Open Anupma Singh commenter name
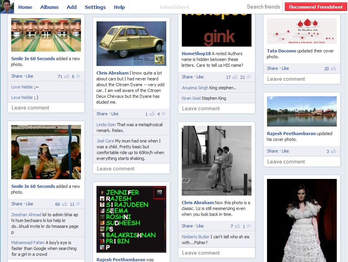 coord(195,88)
